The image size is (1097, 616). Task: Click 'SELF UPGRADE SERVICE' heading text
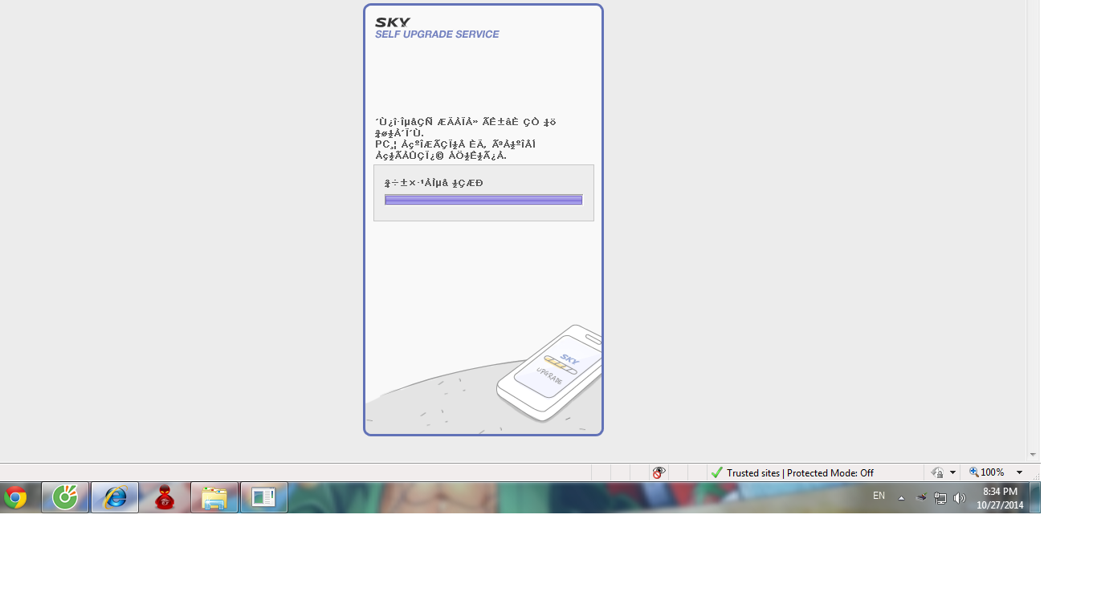[437, 34]
